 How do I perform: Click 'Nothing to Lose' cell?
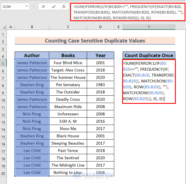pos(68,172)
